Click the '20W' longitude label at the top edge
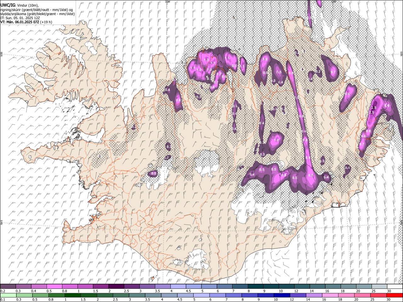 point(167,2)
